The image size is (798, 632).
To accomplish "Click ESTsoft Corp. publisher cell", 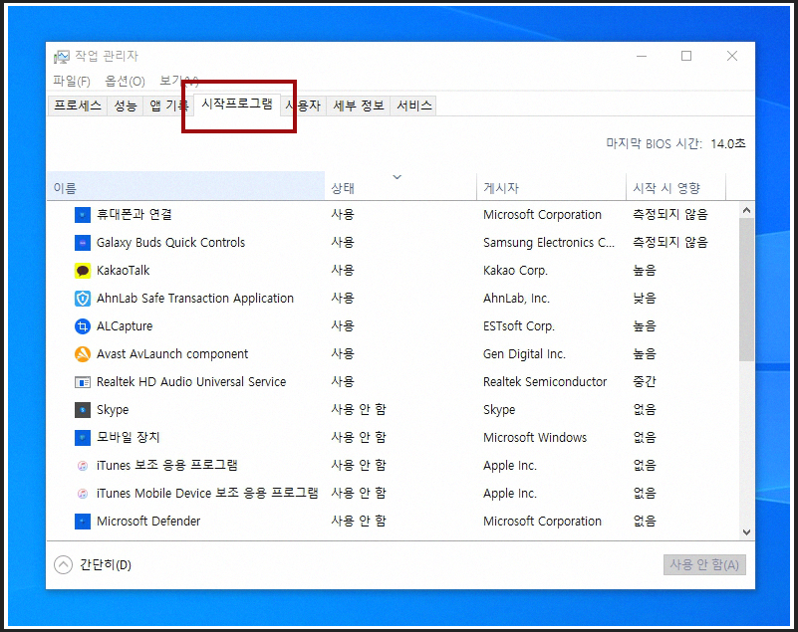I will (x=519, y=325).
